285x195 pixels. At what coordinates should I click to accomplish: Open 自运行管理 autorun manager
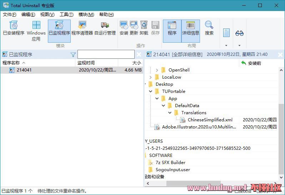[x=105, y=28]
